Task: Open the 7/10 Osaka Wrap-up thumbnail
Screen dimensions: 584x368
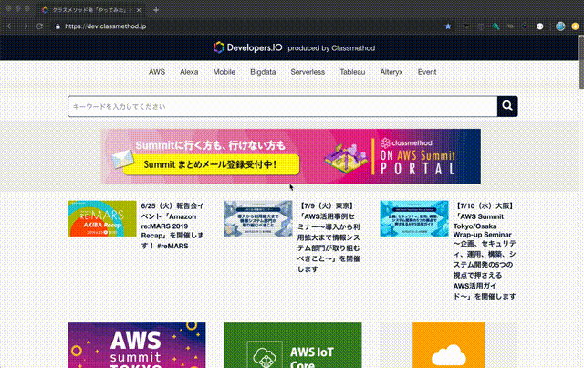Action: pyautogui.click(x=414, y=218)
